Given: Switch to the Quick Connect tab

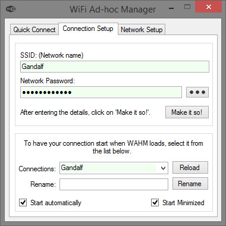Looking at the screenshot, I should 34,30.
